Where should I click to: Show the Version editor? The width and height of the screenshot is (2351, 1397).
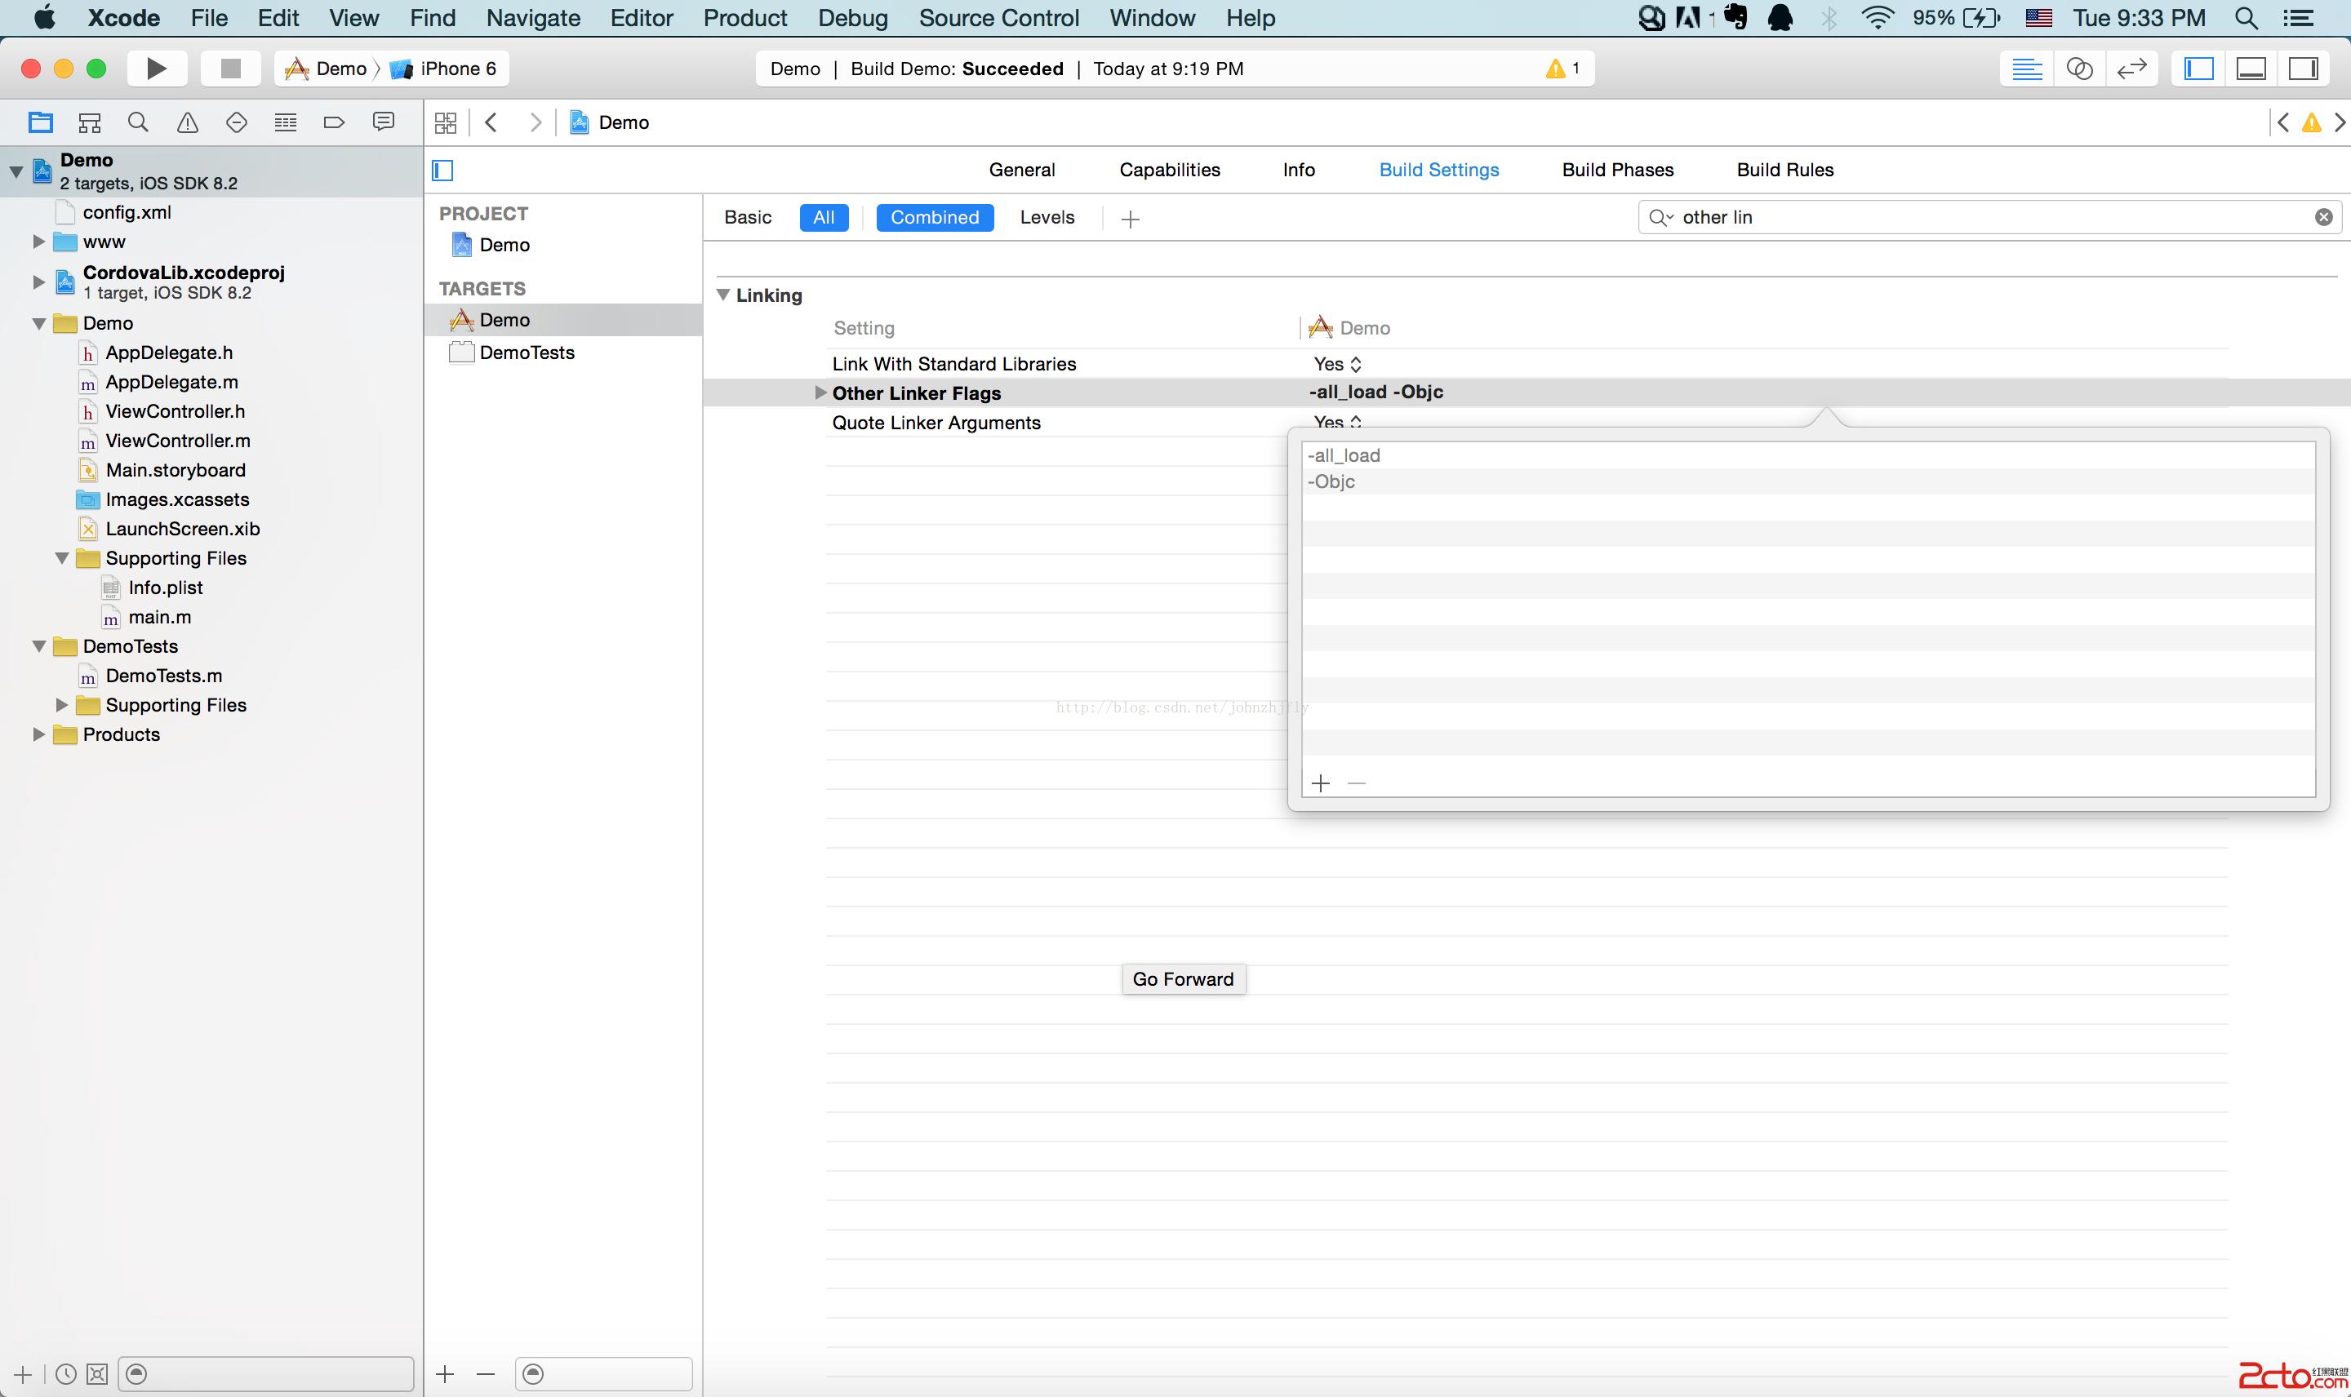pos(2131,69)
